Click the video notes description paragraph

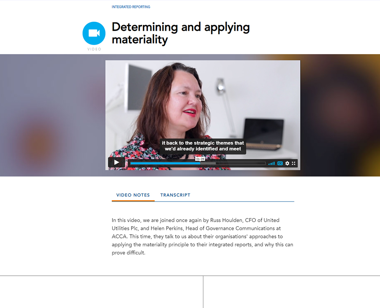(203, 237)
